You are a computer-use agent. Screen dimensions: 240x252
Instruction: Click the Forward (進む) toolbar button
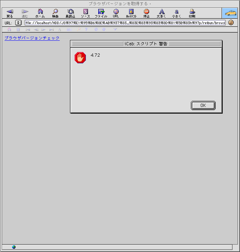pos(25,13)
